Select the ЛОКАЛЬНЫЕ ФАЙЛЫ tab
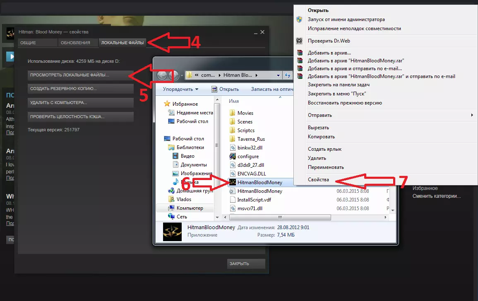 (x=122, y=43)
